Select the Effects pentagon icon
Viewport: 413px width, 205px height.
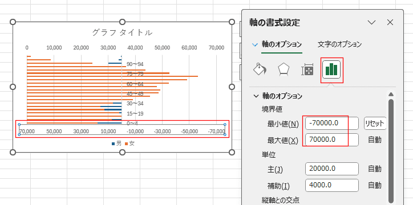(284, 69)
